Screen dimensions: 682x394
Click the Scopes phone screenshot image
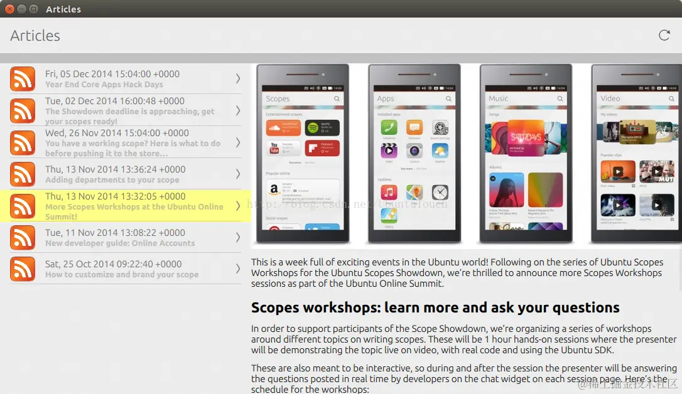coord(303,153)
